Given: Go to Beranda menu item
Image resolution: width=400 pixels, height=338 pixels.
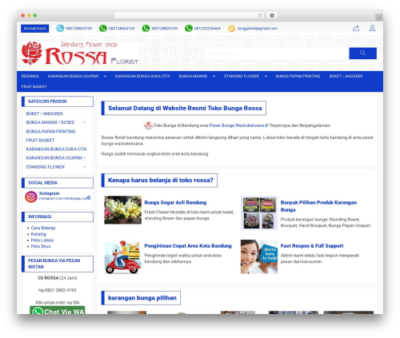Looking at the screenshot, I should (30, 76).
